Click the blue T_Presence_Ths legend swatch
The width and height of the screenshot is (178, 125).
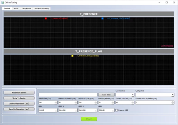point(103,18)
